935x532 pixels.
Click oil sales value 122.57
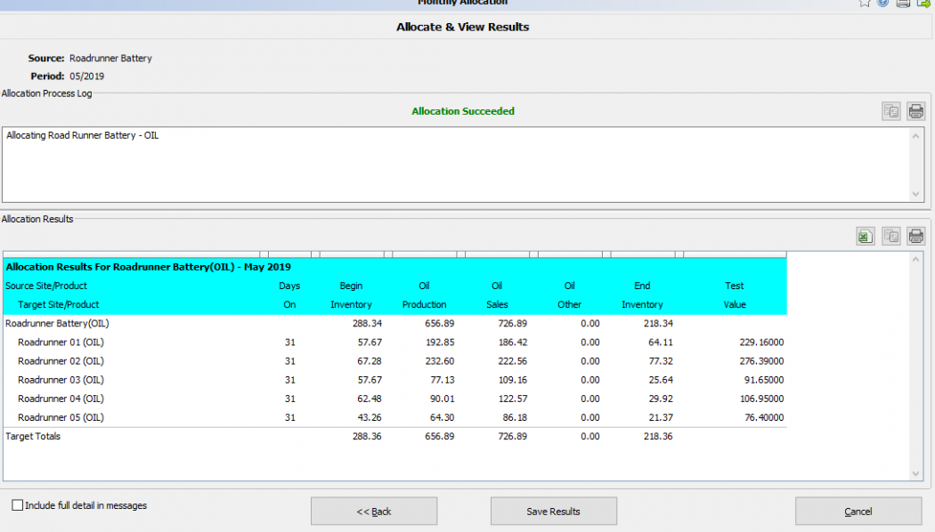pos(512,399)
